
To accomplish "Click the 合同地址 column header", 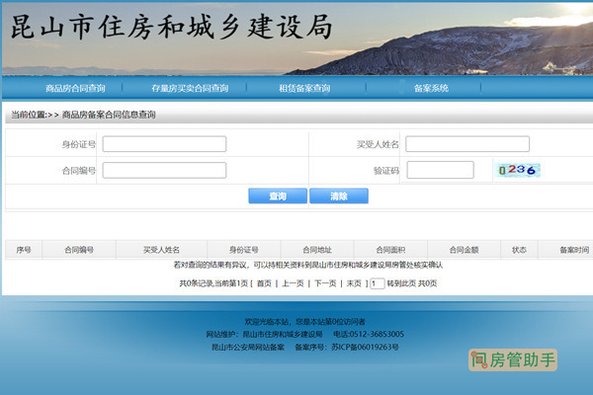I will (x=317, y=250).
